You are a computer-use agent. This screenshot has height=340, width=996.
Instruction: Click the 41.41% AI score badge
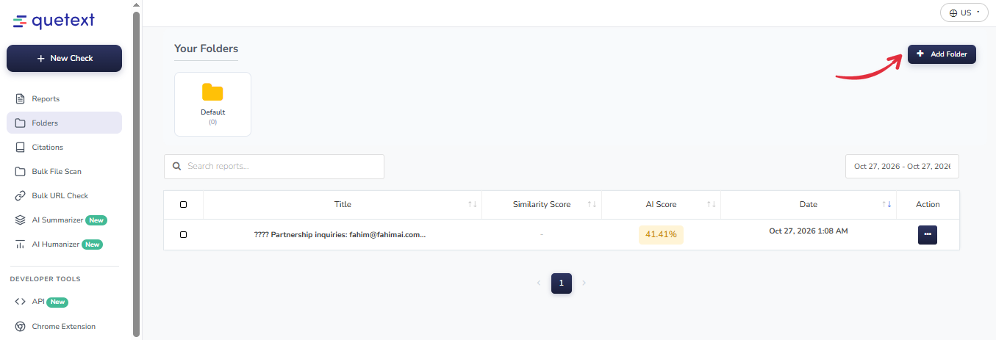coord(661,234)
